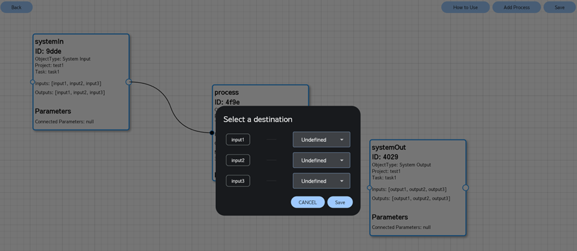Screen dimensions: 577x251
Task: Click the Back button
Action: (x=17, y=7)
